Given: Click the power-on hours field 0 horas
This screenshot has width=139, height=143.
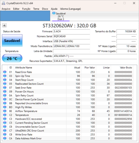Looking at the screenshot, I should pos(127,51).
